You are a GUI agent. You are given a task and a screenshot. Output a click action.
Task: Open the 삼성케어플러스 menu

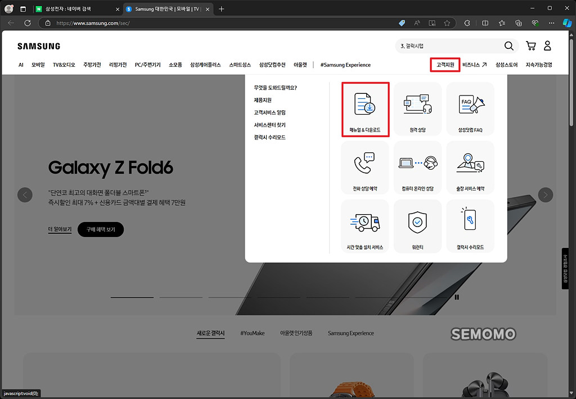pos(205,65)
